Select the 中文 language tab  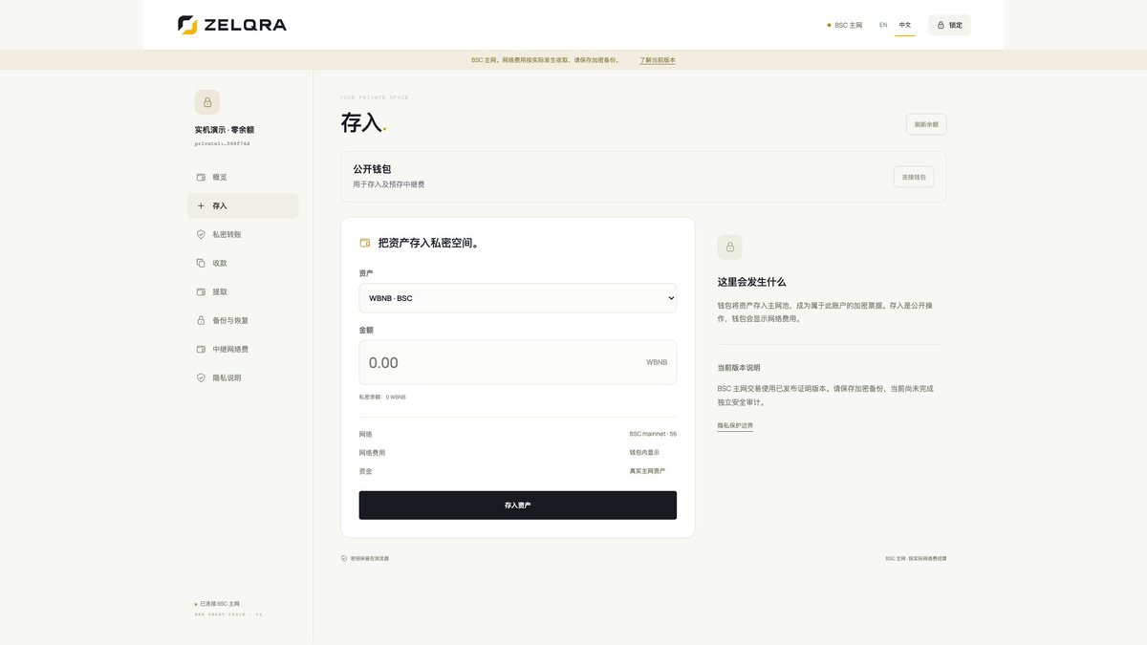tap(905, 25)
